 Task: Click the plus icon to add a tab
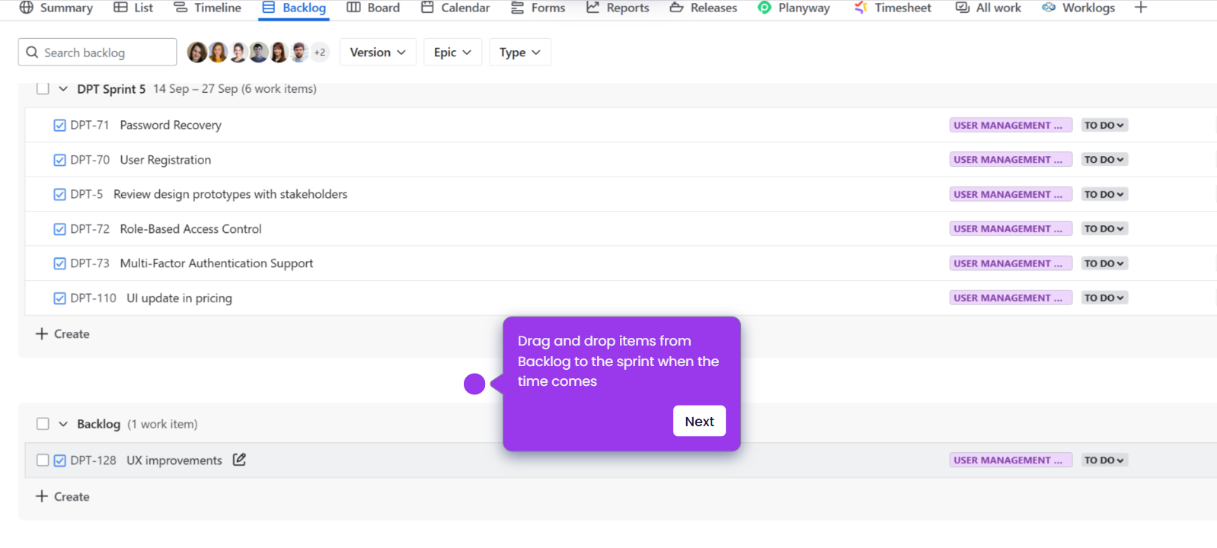click(x=1141, y=8)
